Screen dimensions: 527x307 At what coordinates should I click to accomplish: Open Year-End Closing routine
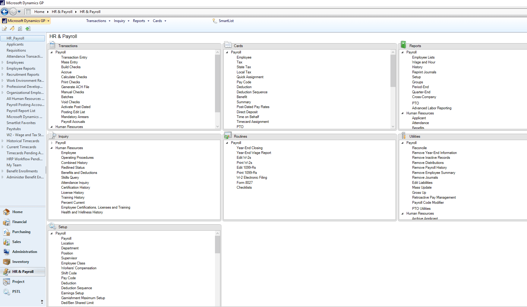click(x=250, y=148)
